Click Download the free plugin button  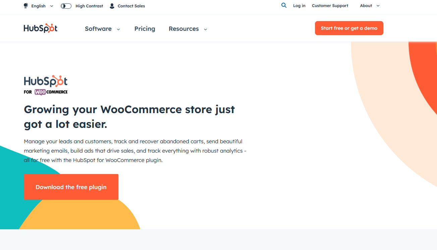coord(71,187)
